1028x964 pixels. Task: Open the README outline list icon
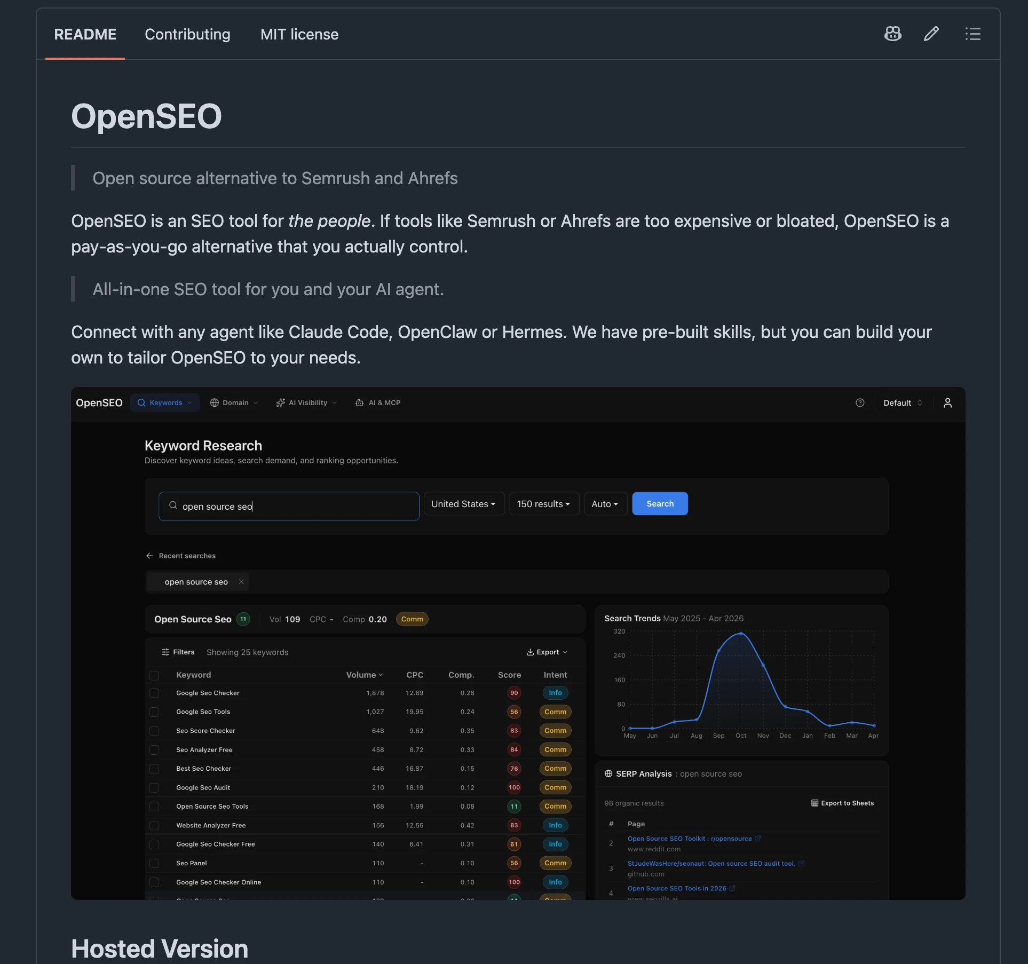972,34
